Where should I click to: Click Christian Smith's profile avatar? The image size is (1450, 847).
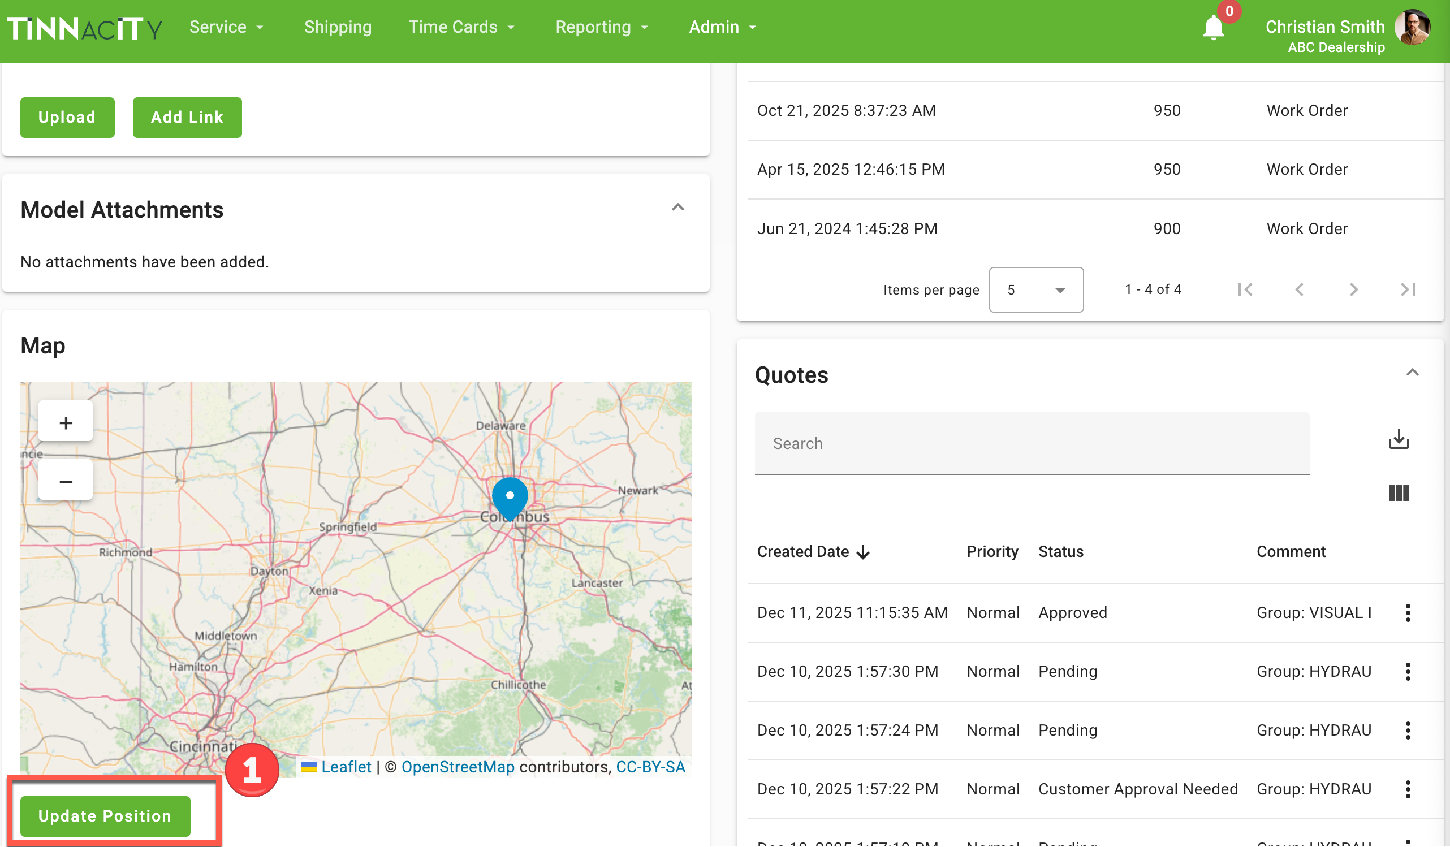click(1413, 28)
